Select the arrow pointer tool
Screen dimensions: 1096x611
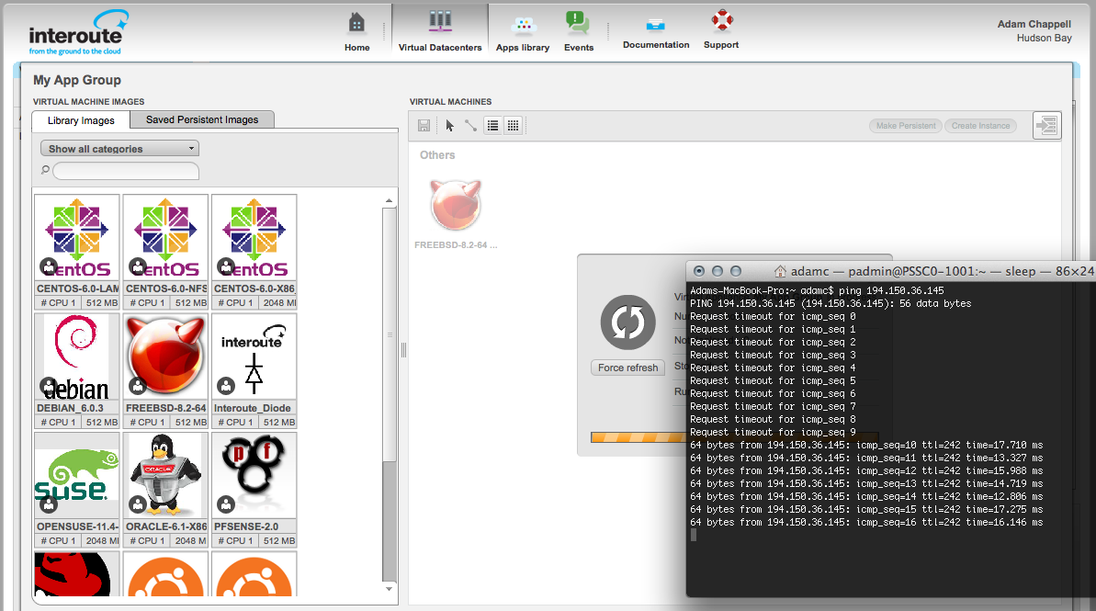[450, 126]
